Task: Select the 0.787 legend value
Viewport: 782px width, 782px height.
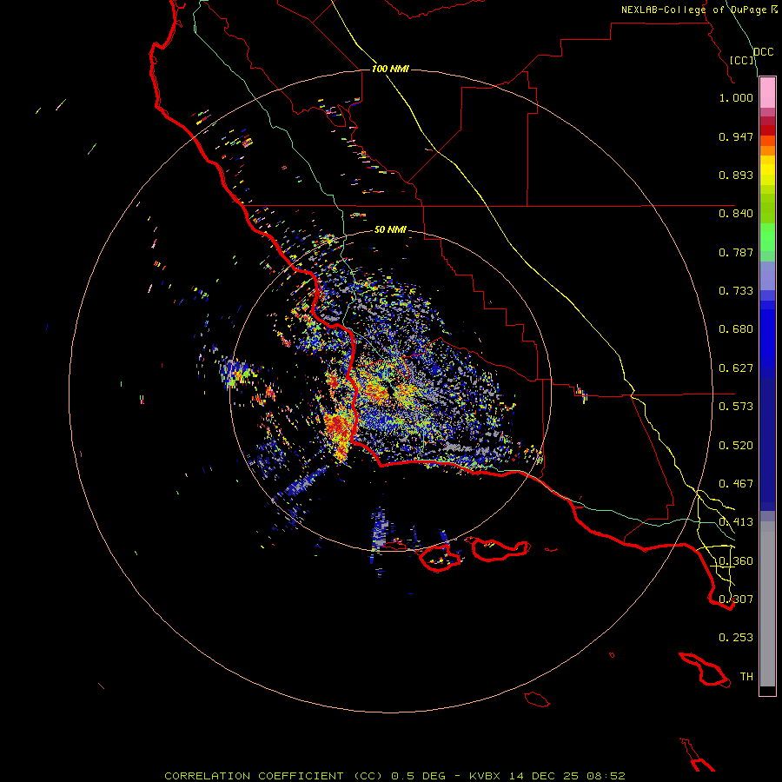Action: (x=736, y=252)
